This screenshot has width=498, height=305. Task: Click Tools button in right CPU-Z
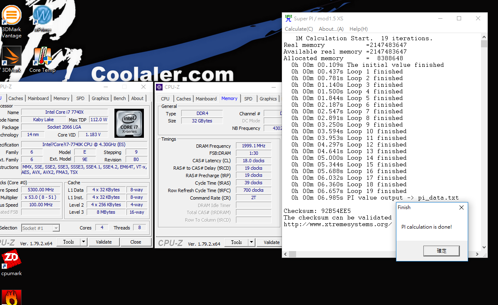236,242
